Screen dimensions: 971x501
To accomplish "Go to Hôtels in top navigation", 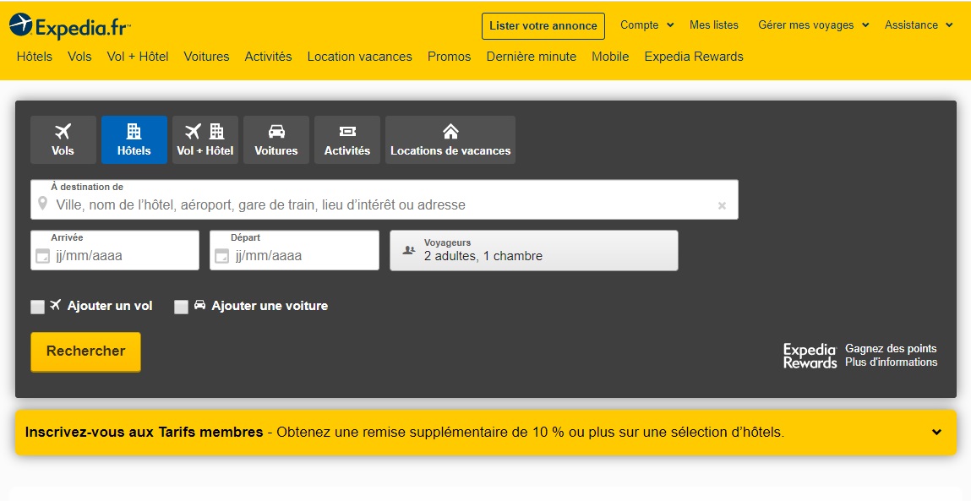I will (35, 57).
